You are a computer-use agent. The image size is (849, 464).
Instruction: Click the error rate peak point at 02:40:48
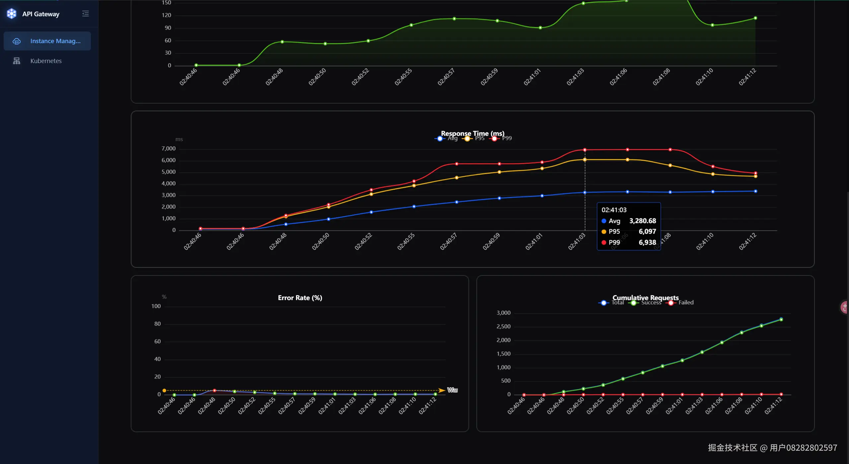point(215,391)
